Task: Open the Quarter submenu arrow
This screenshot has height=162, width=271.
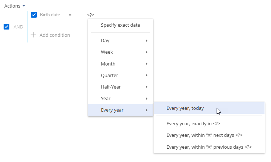Action: [x=147, y=75]
